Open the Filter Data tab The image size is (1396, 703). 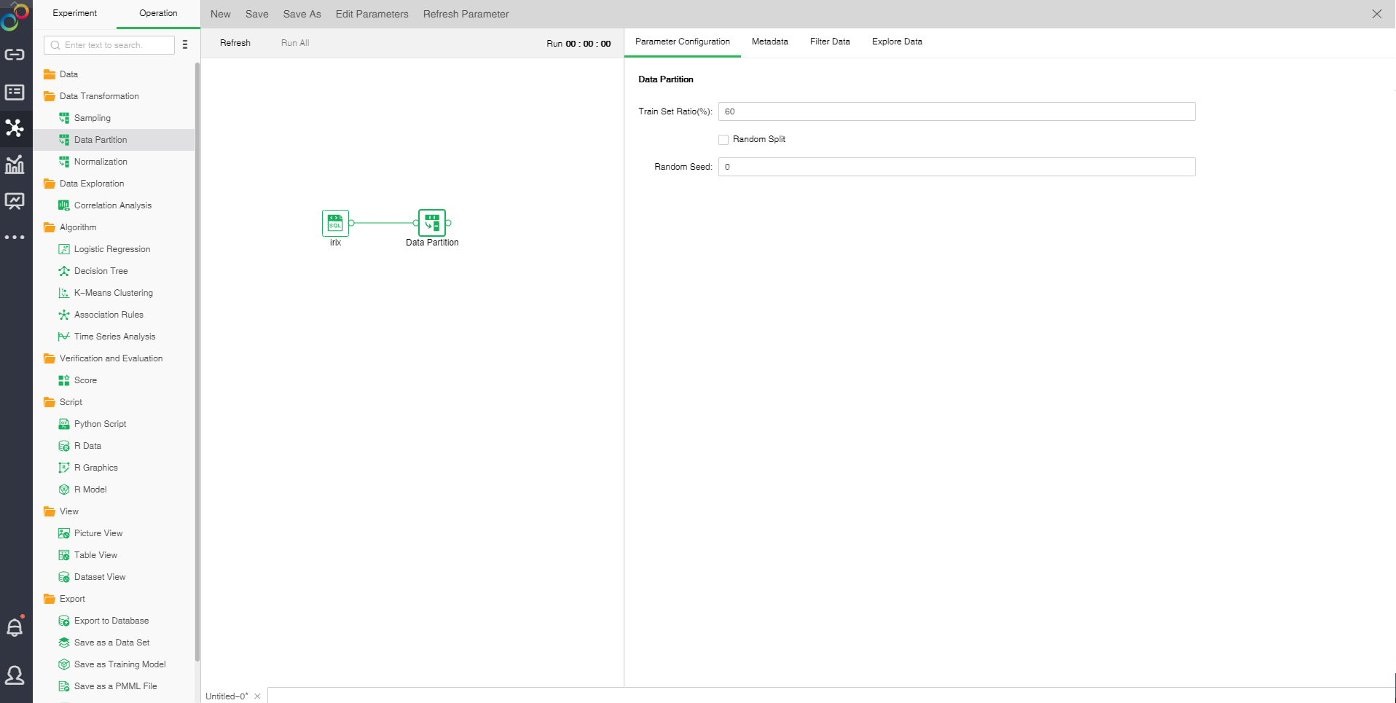click(830, 42)
